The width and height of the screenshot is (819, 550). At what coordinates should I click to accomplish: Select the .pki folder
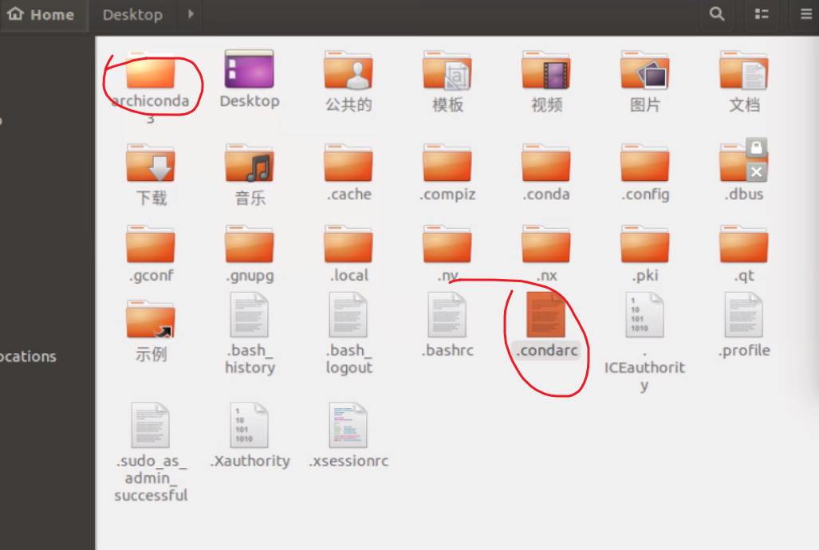645,244
